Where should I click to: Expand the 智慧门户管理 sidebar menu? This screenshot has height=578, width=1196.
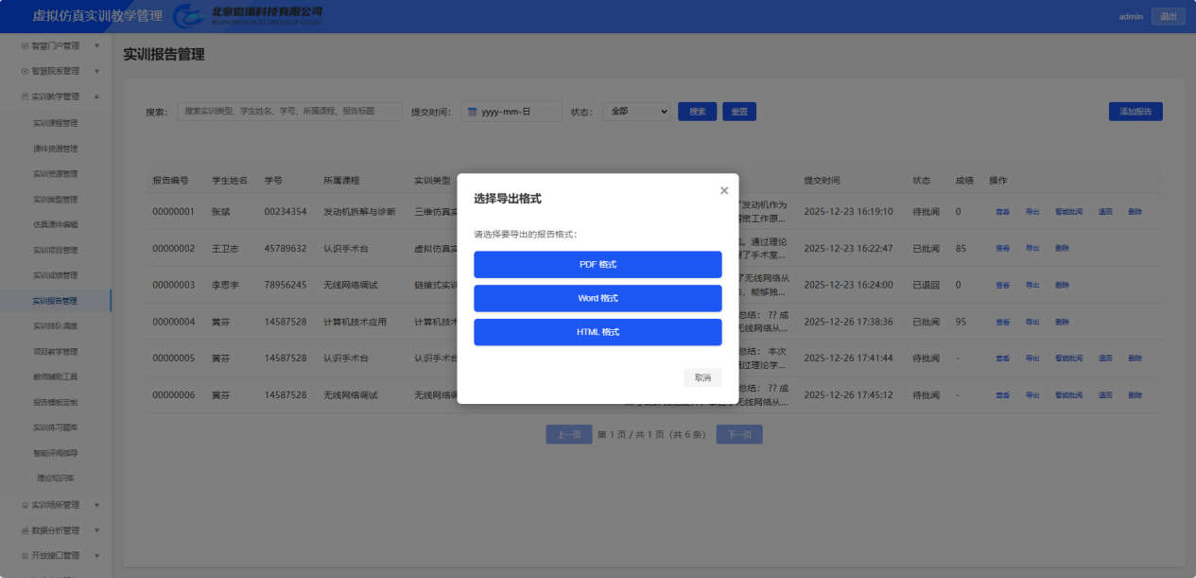[56, 45]
